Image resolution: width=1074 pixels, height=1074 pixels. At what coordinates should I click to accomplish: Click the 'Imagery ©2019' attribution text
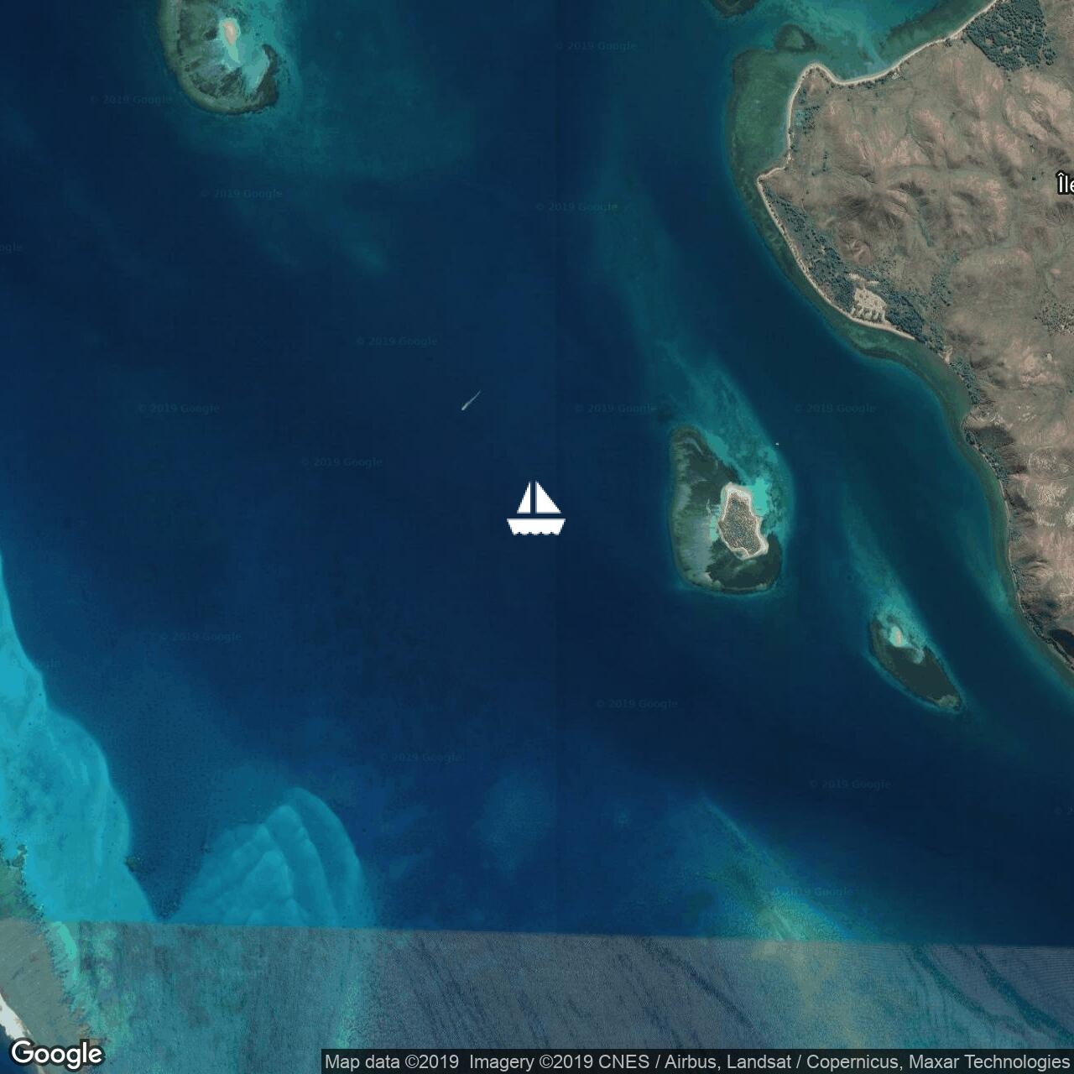coord(533,1062)
